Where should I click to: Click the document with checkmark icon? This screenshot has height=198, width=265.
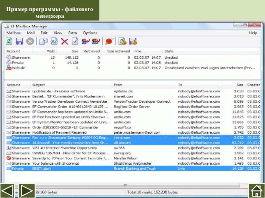coord(75,41)
